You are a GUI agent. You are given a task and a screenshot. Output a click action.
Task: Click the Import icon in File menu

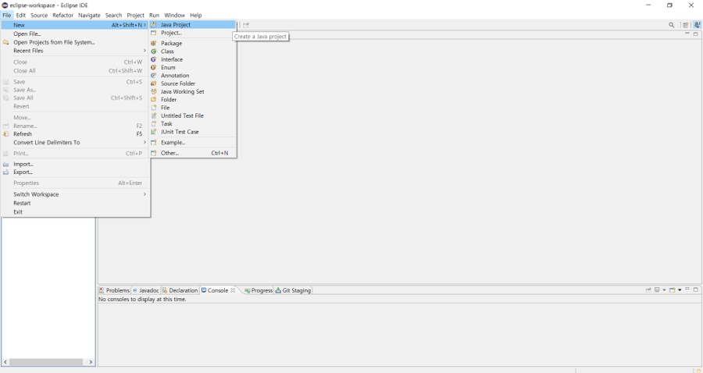coord(5,165)
